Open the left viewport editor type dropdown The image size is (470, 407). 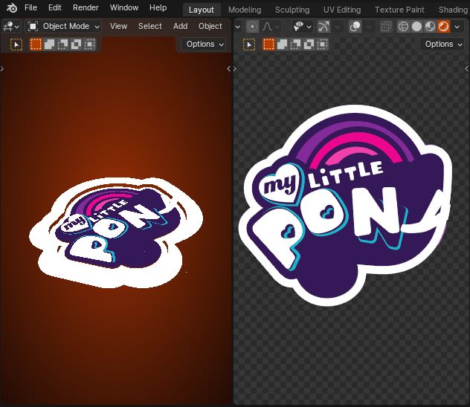point(11,26)
